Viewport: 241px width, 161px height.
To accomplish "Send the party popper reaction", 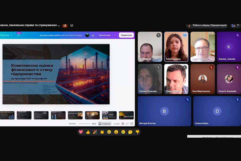I will (95, 132).
